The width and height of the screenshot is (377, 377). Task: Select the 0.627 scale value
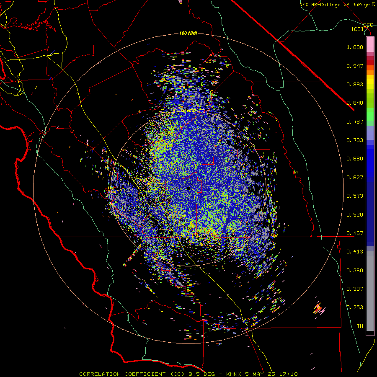click(355, 178)
